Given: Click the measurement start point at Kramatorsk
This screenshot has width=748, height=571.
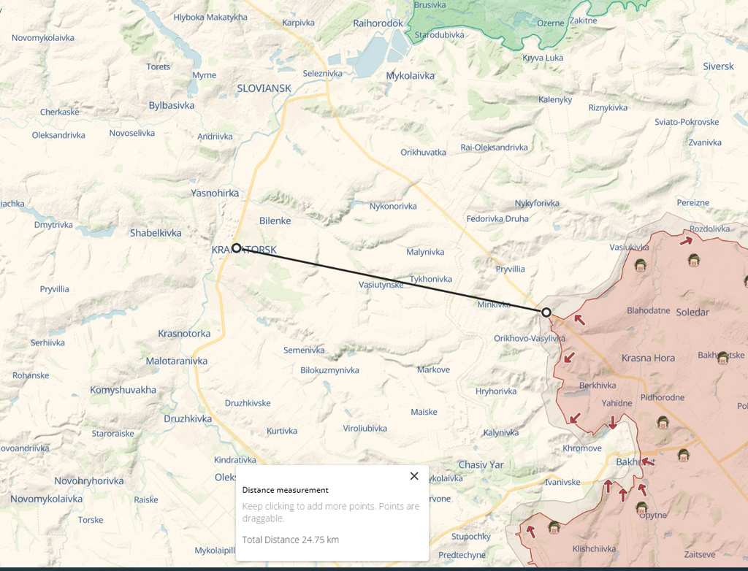Looking at the screenshot, I should coord(236,248).
